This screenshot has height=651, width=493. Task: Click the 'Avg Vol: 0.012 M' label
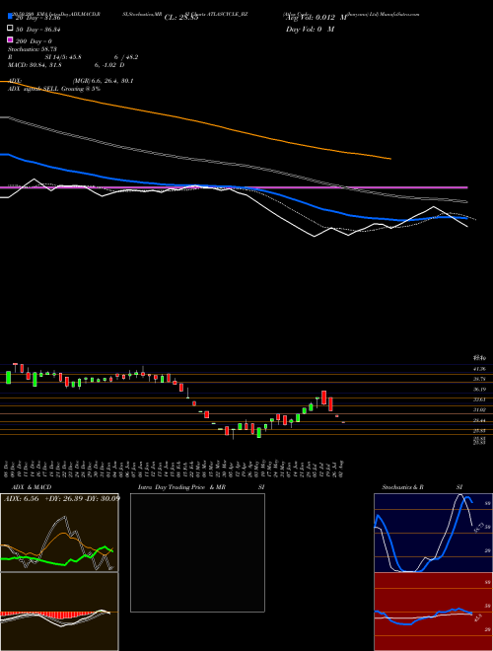tap(317, 18)
